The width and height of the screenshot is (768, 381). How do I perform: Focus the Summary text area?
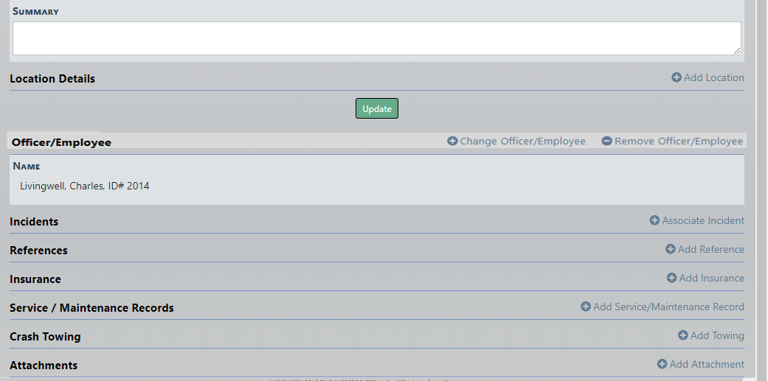pyautogui.click(x=376, y=38)
